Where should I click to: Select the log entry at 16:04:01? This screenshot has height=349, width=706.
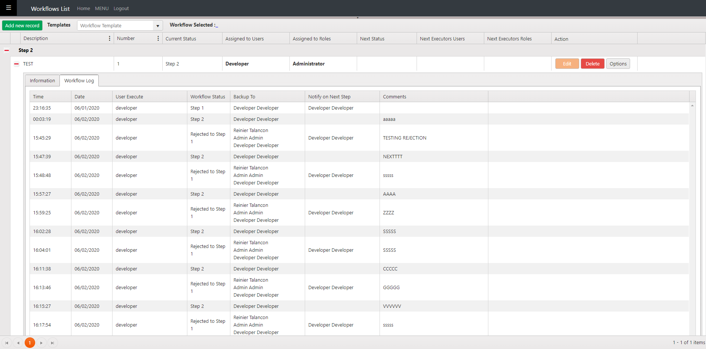[359, 250]
